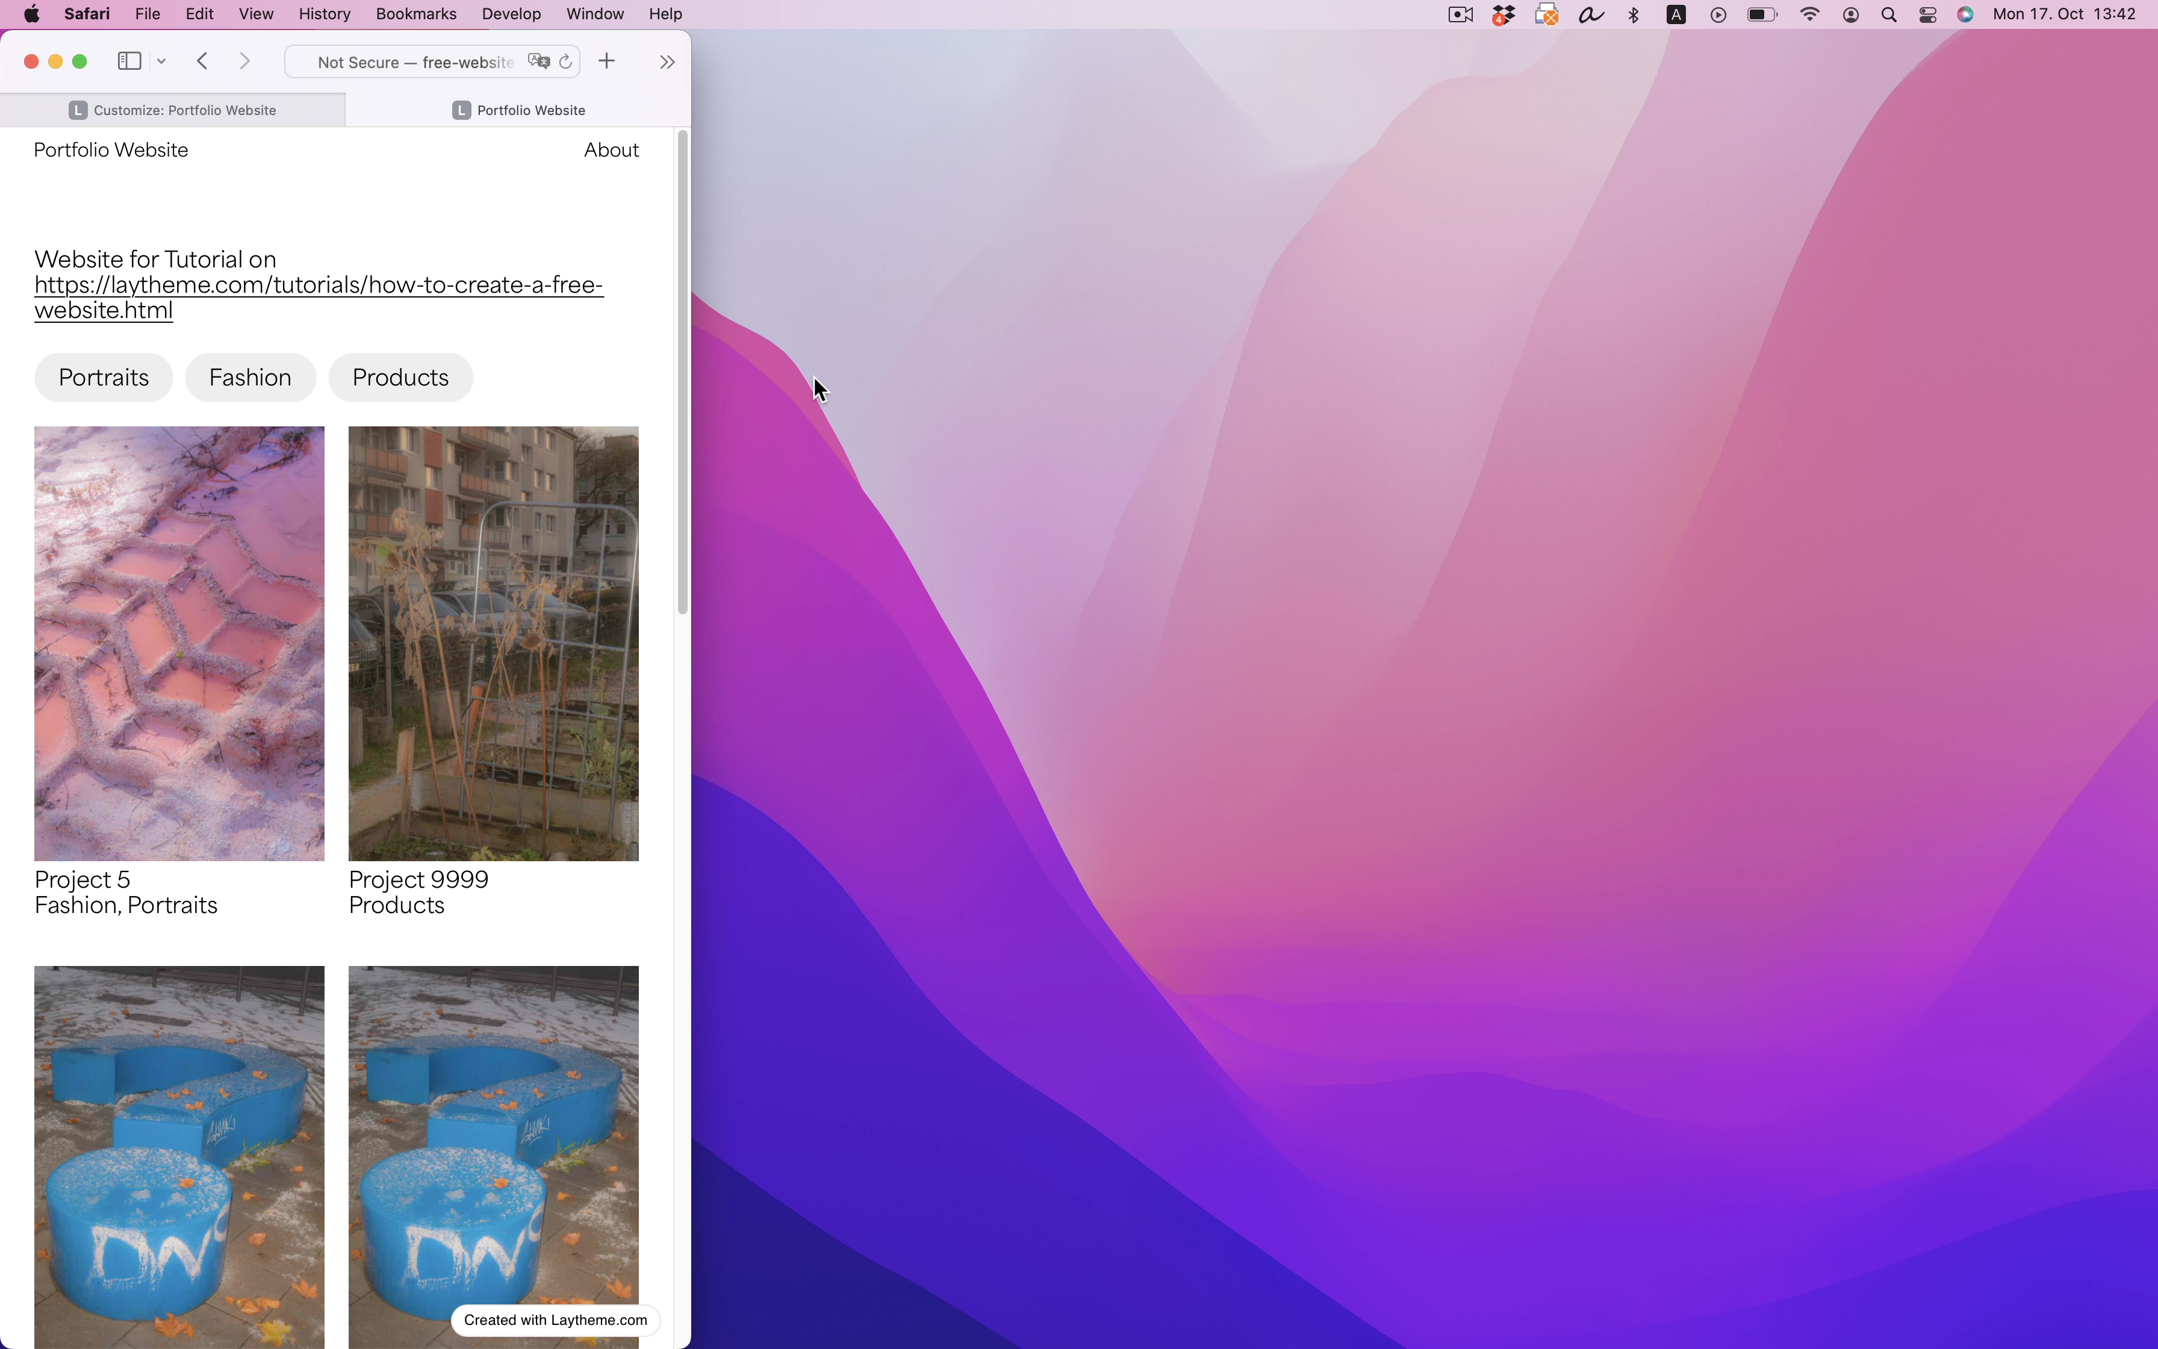Open the View menu

tap(256, 14)
